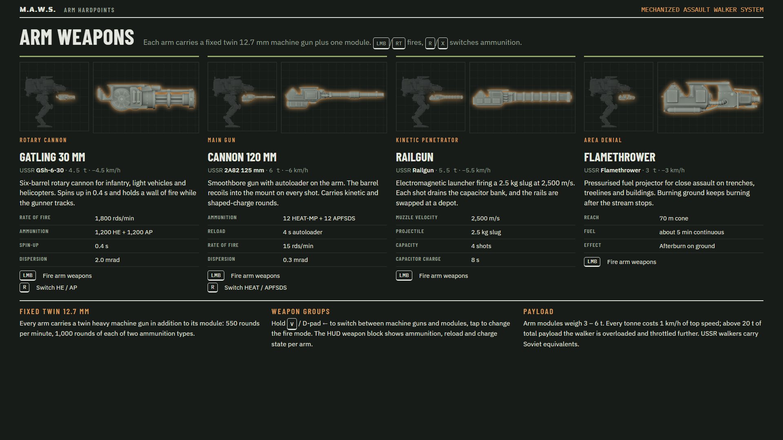
Task: Click the WEAPON GROUPS section heading
Action: pos(301,312)
